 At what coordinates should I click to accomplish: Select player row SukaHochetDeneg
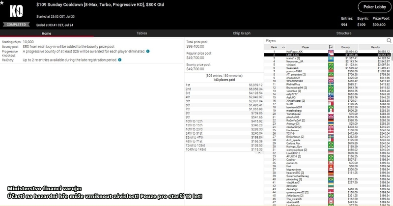coord(327,176)
